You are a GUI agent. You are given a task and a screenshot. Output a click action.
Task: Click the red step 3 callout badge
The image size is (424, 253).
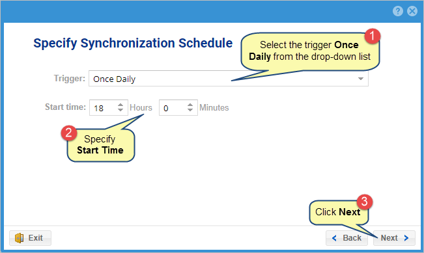tap(365, 202)
